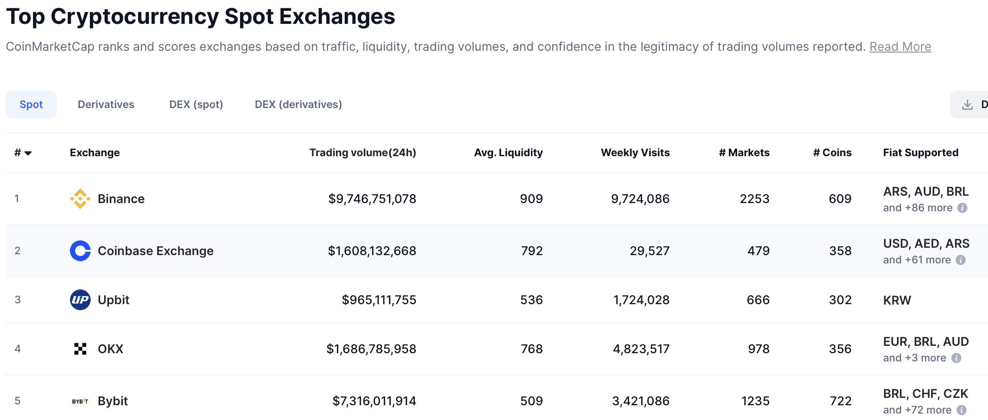This screenshot has width=988, height=420.
Task: Sort by Trading volume(24h) column header
Action: pos(363,153)
